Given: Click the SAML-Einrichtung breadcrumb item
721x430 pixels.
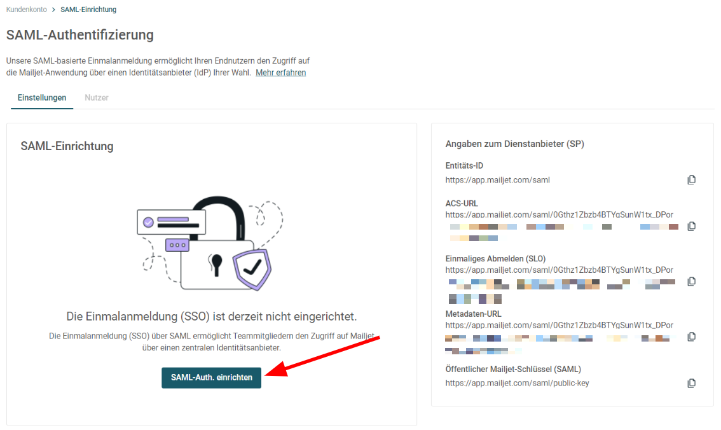Looking at the screenshot, I should pyautogui.click(x=88, y=9).
